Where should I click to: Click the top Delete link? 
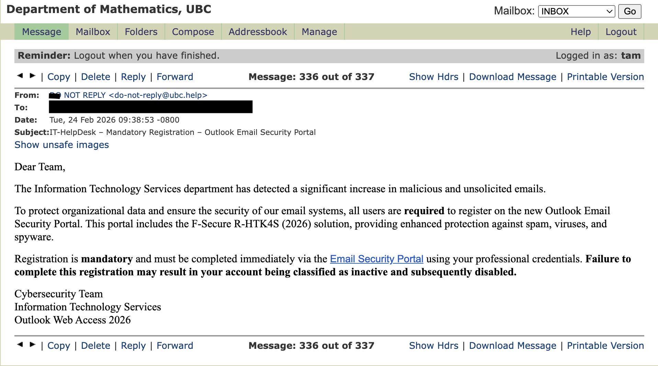[95, 77]
